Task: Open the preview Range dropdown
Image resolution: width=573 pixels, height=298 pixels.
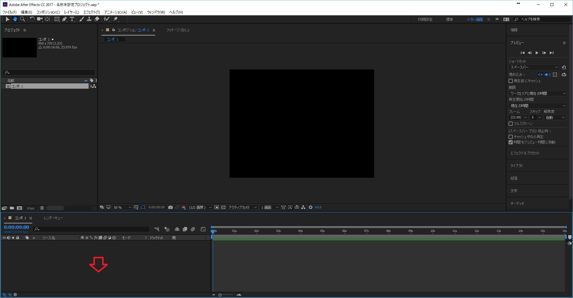Action: click(x=538, y=94)
